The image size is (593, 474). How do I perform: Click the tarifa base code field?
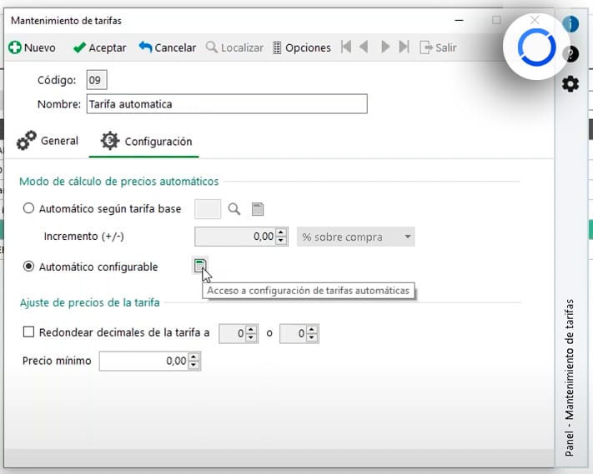click(x=208, y=209)
